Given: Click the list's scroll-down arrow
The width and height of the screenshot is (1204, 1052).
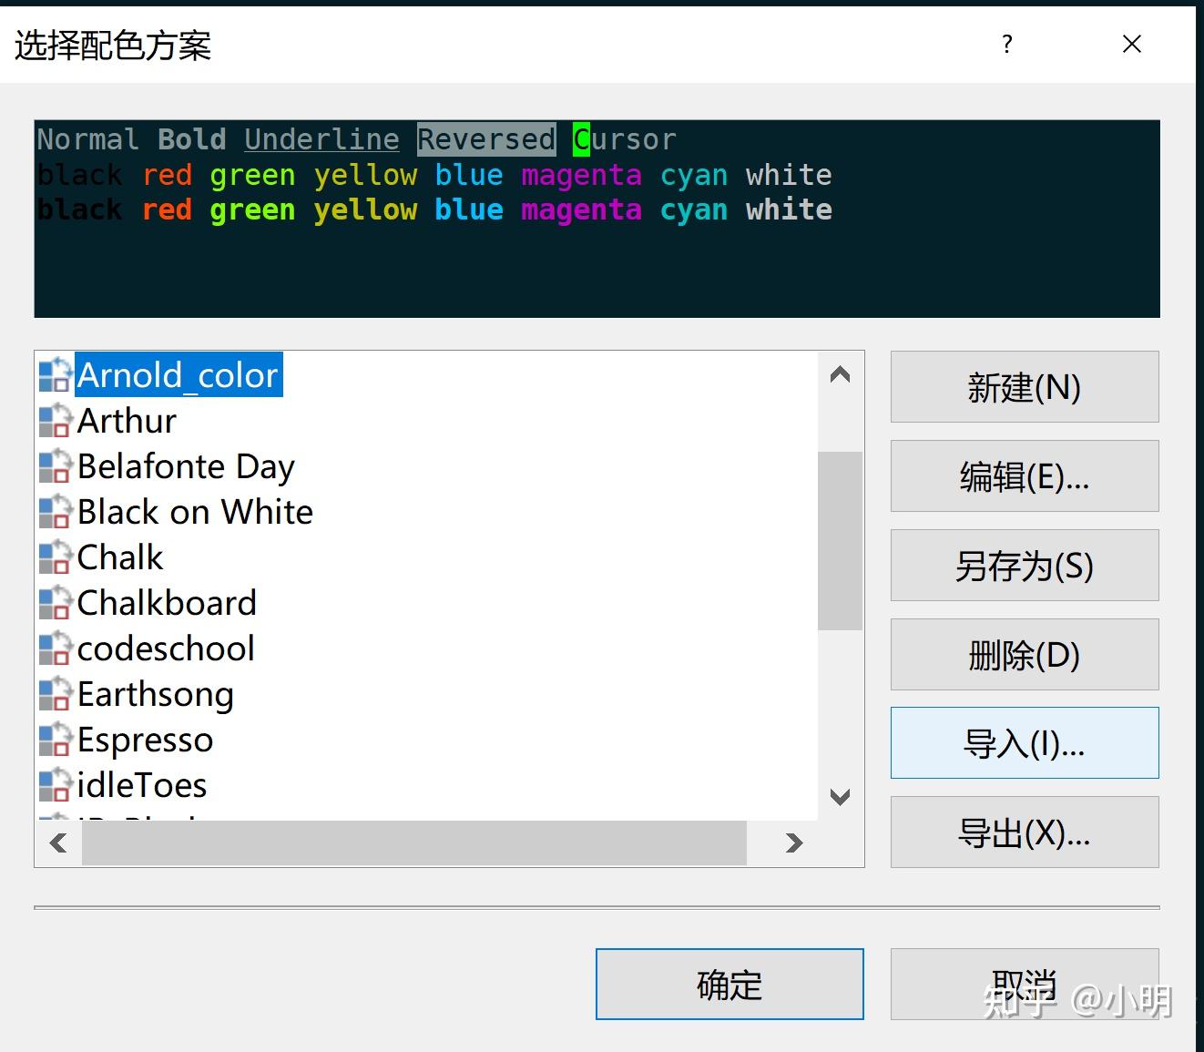Looking at the screenshot, I should pos(840,796).
